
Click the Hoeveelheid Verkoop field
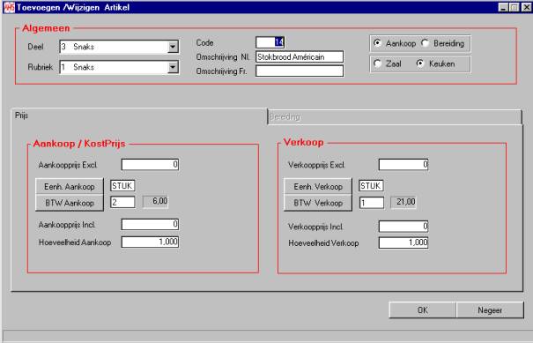click(x=403, y=243)
